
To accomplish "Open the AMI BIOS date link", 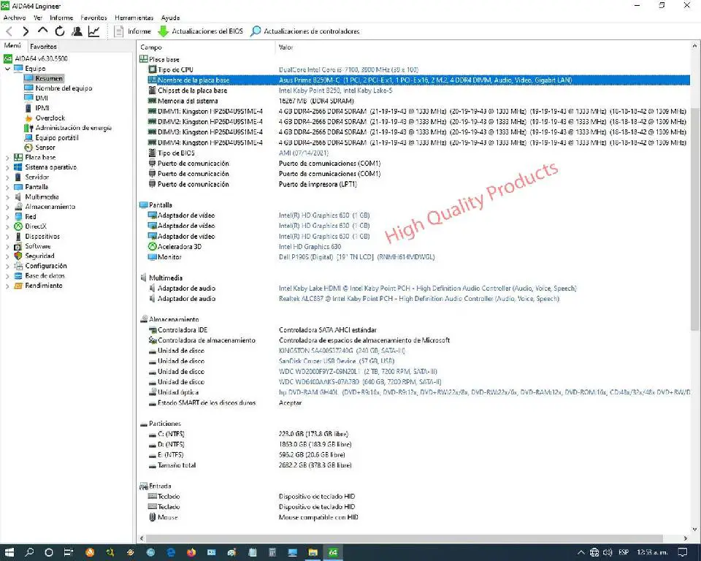I will [303, 153].
